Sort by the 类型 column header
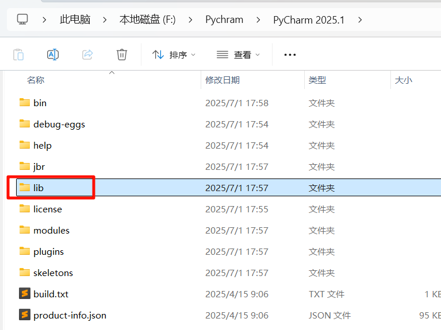 (x=317, y=80)
